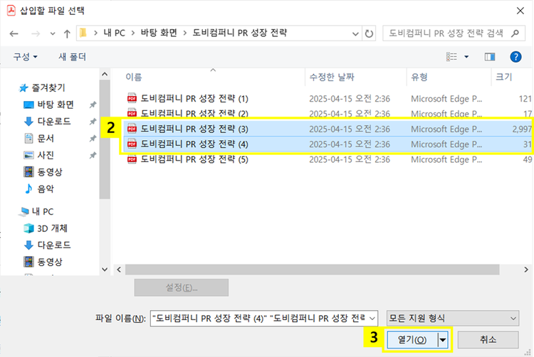Select file 도비컴퍼니 PR 성장 전략 (3)

[x=329, y=129]
